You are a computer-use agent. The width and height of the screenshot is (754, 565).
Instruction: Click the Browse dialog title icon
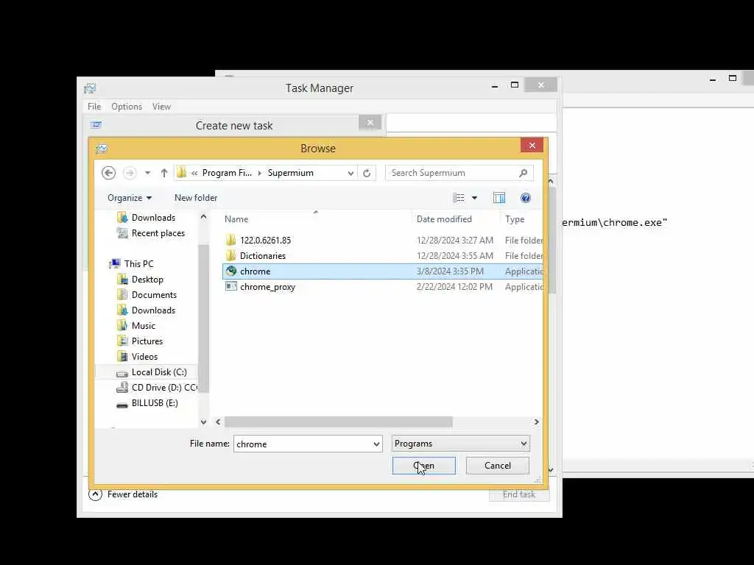tap(101, 149)
